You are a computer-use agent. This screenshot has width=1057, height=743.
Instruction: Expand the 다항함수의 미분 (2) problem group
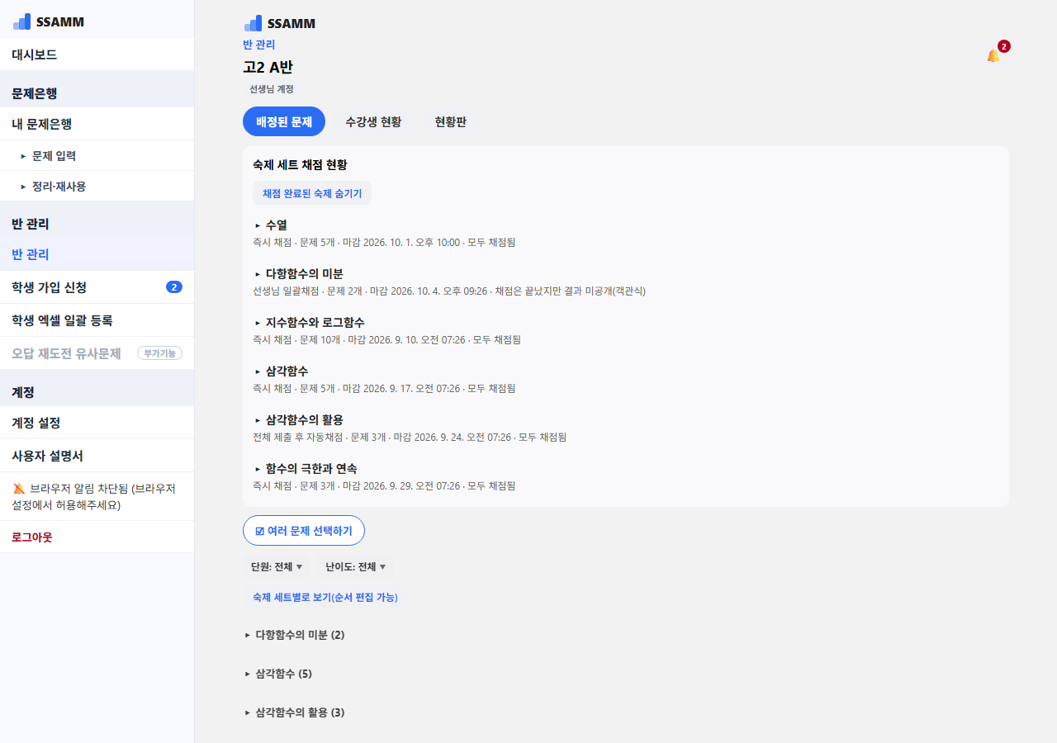click(294, 635)
